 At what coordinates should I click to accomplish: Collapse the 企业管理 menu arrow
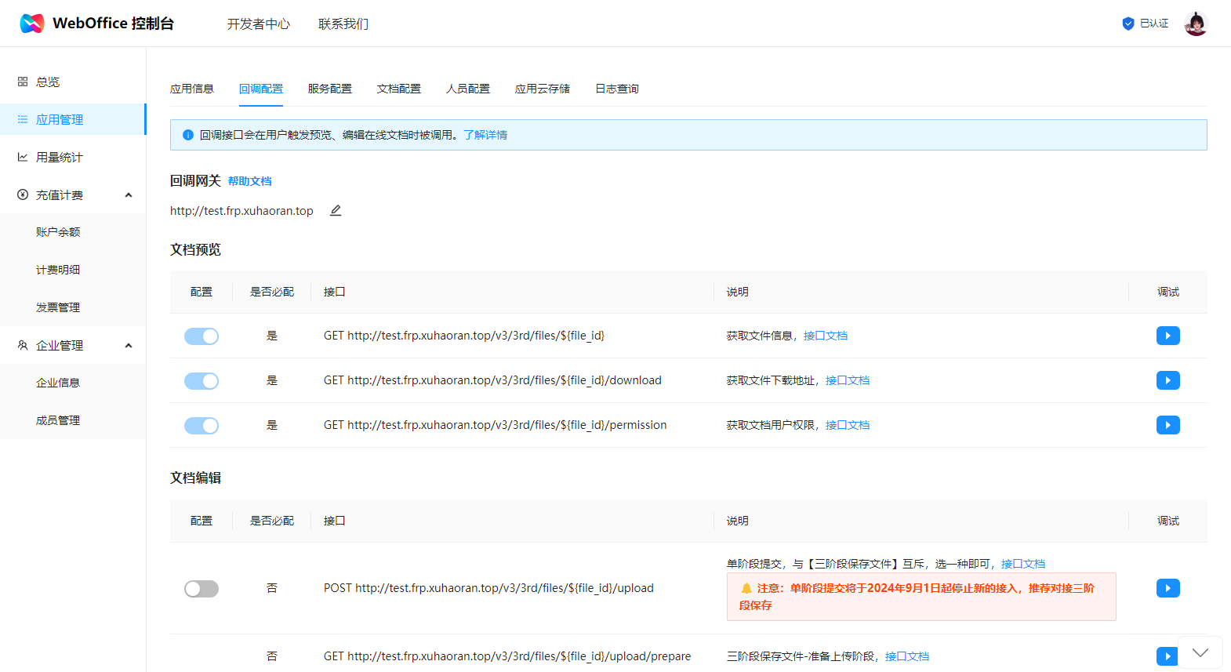tap(129, 345)
